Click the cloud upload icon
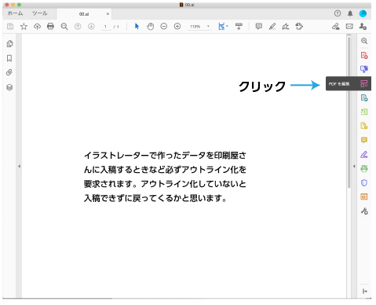Screen dimensions: 376x305 (x=37, y=27)
